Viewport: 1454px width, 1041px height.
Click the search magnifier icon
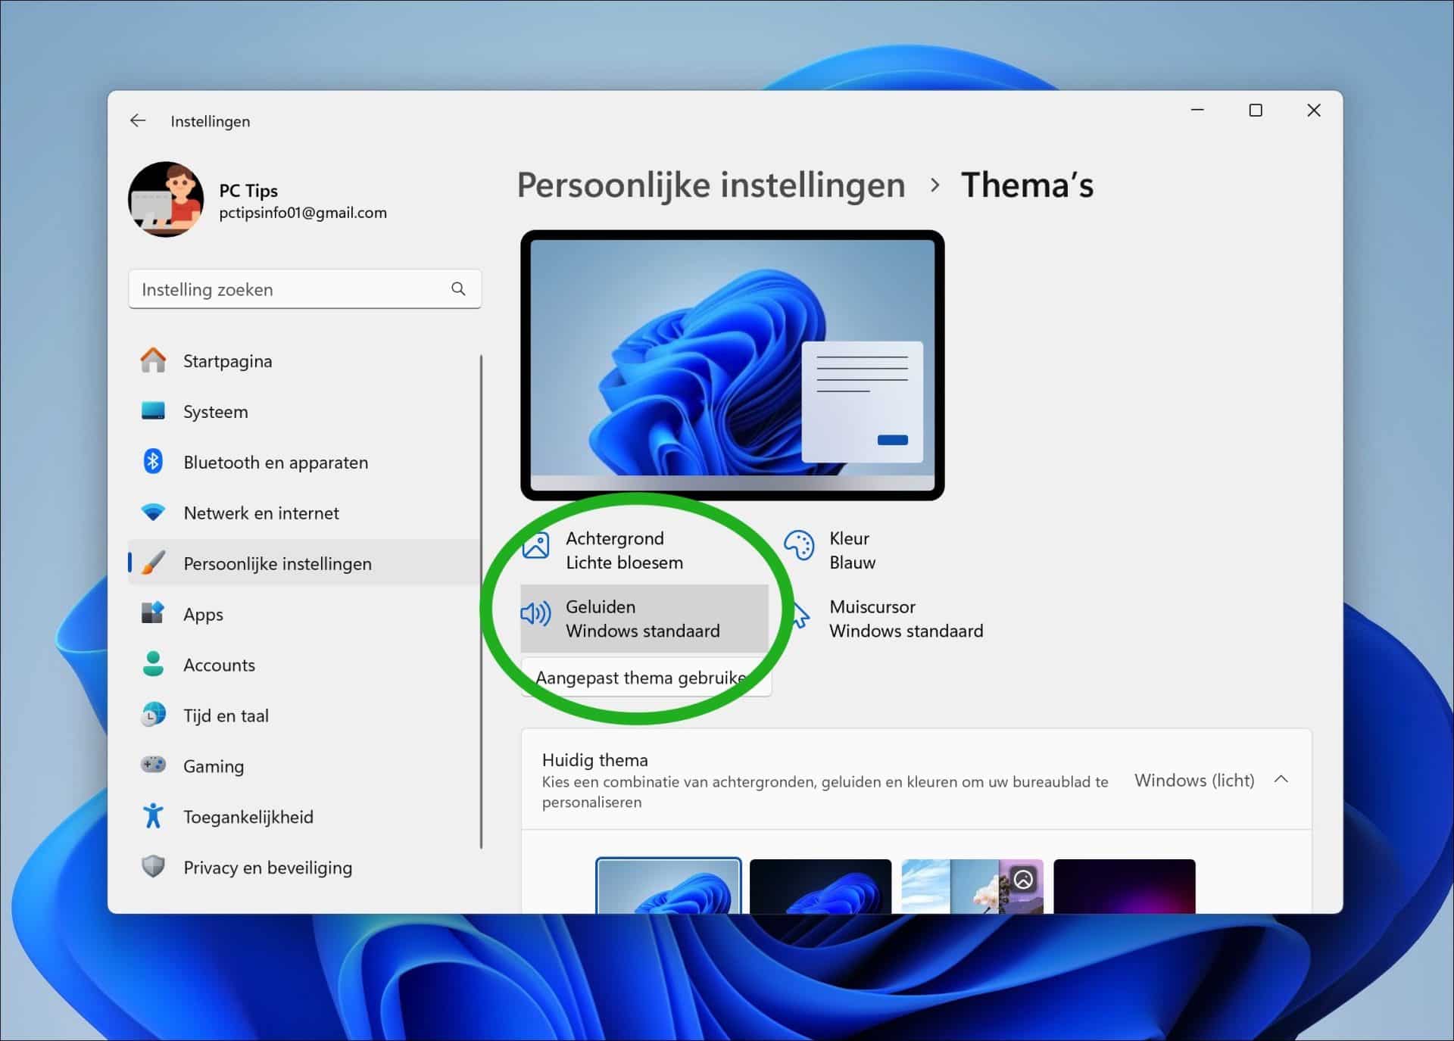coord(458,288)
